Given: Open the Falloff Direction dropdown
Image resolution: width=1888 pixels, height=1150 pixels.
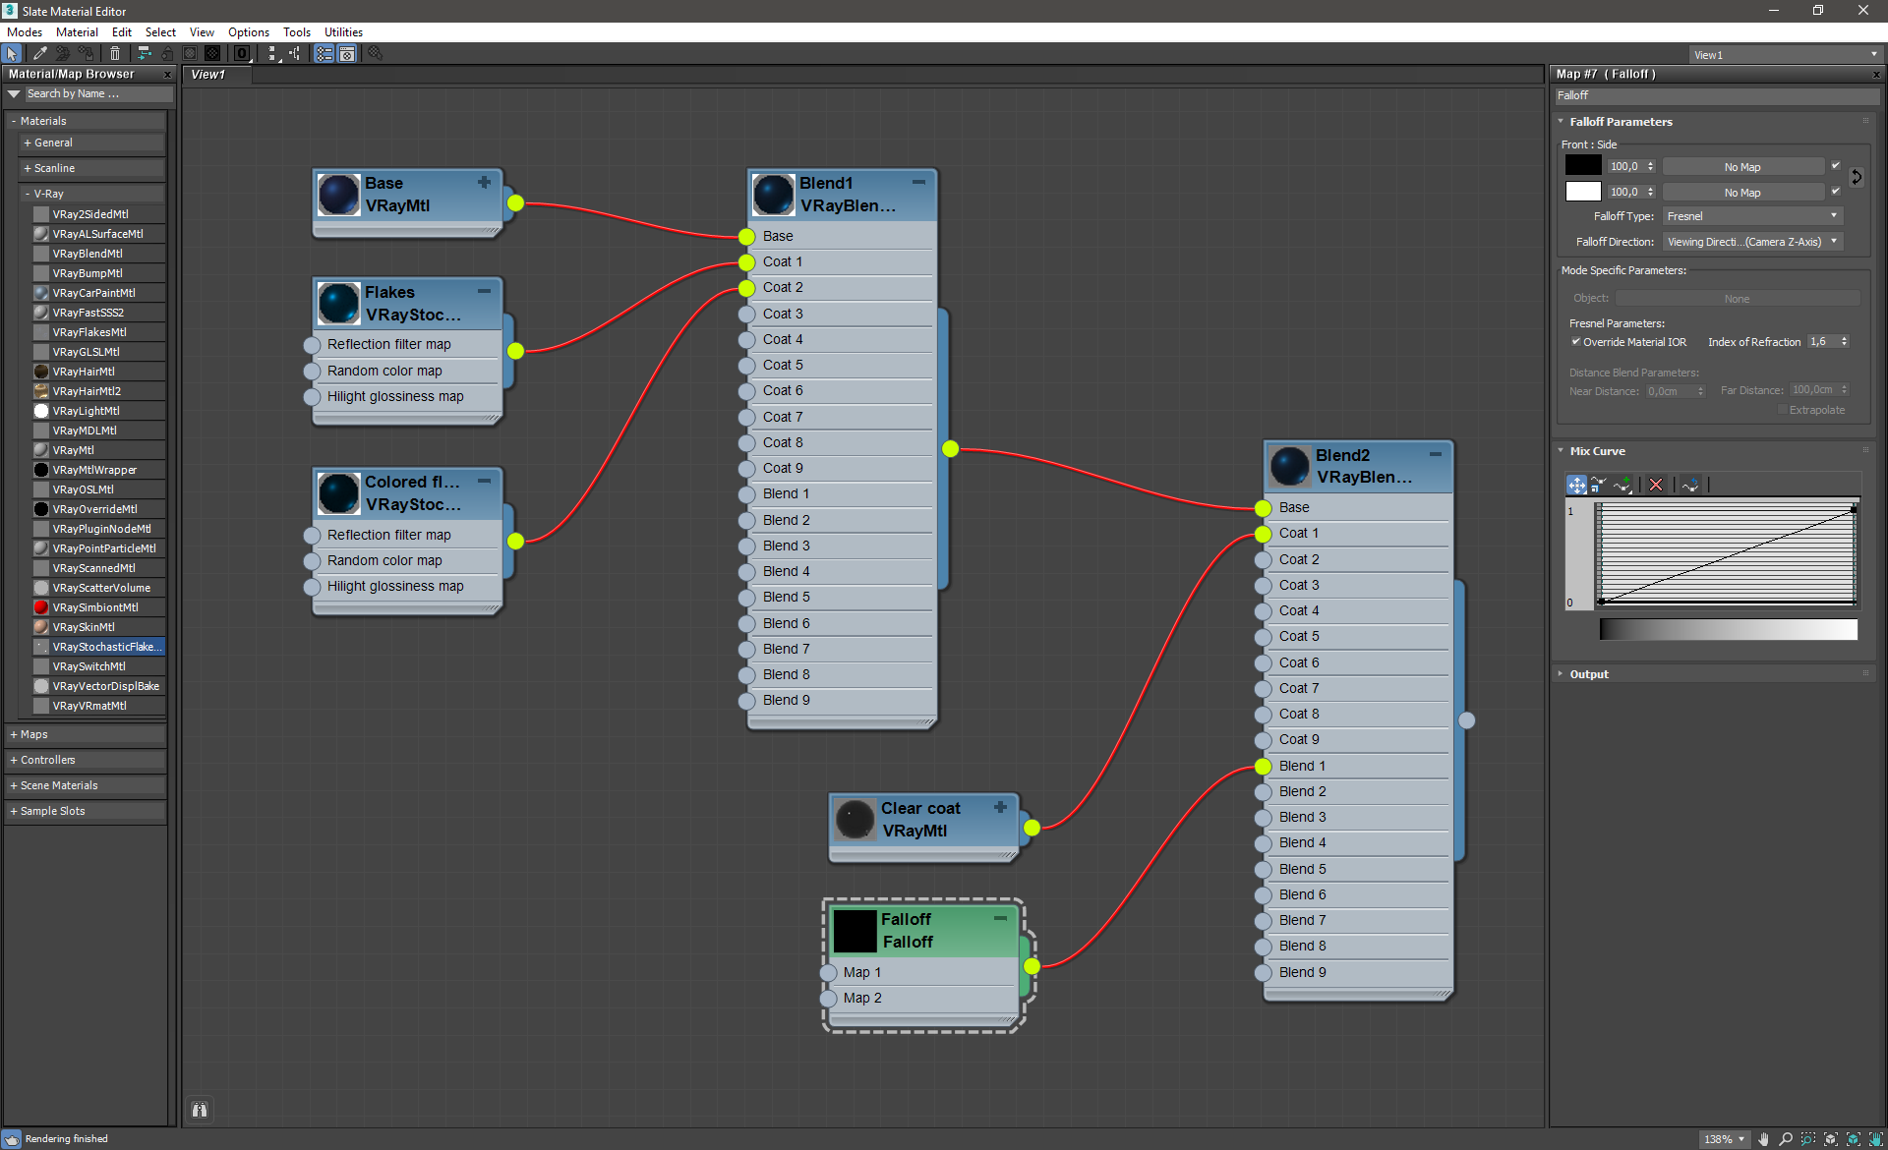Looking at the screenshot, I should point(1751,242).
